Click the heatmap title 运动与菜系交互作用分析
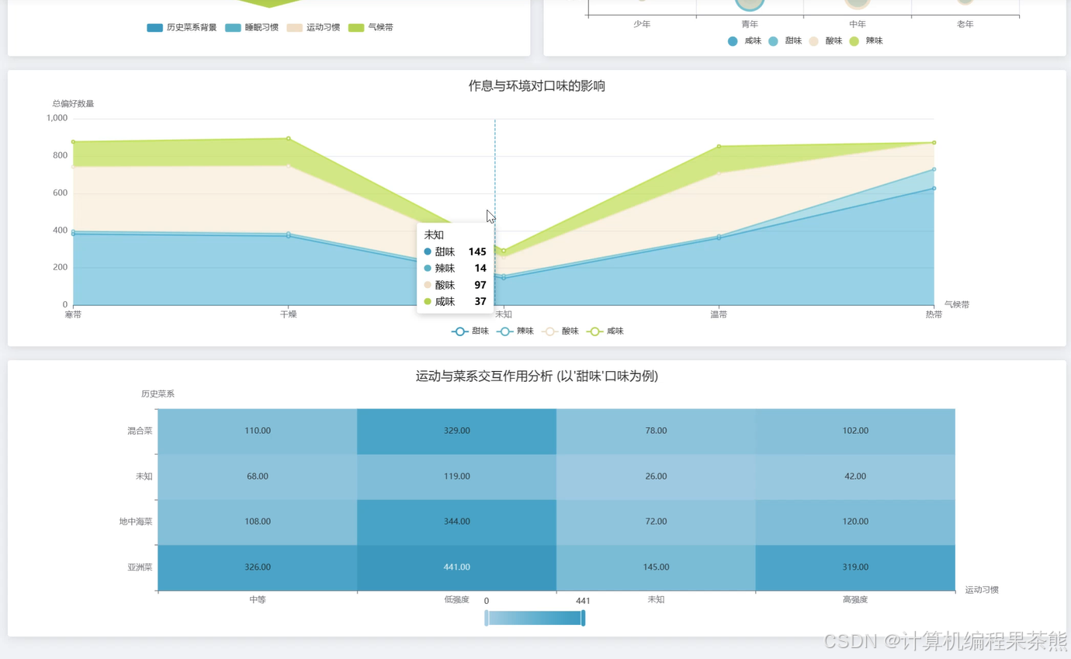 [x=537, y=376]
